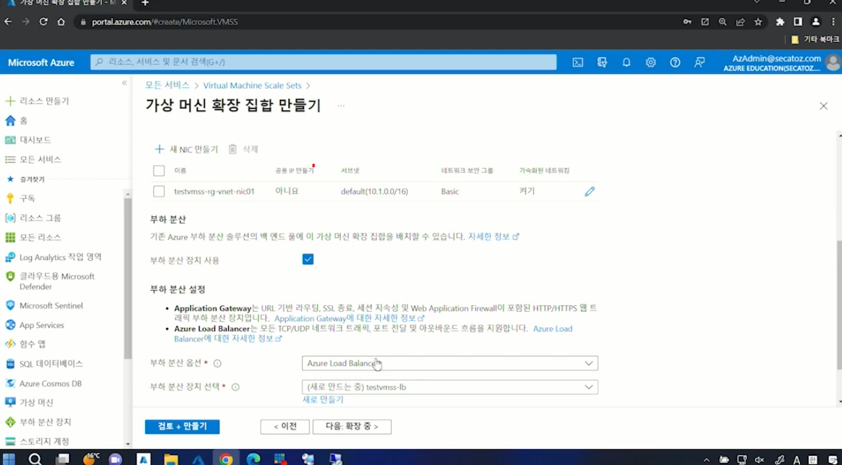842x465 pixels.
Task: Focus the Azure resource search box
Action: (x=323, y=63)
